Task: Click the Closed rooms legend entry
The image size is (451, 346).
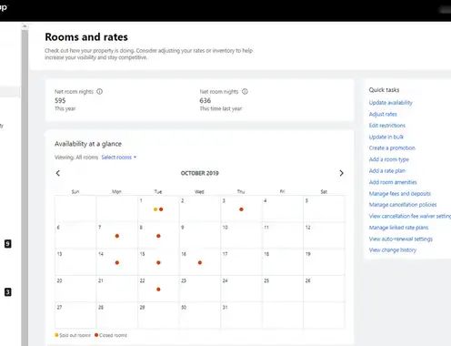Action: click(111, 335)
